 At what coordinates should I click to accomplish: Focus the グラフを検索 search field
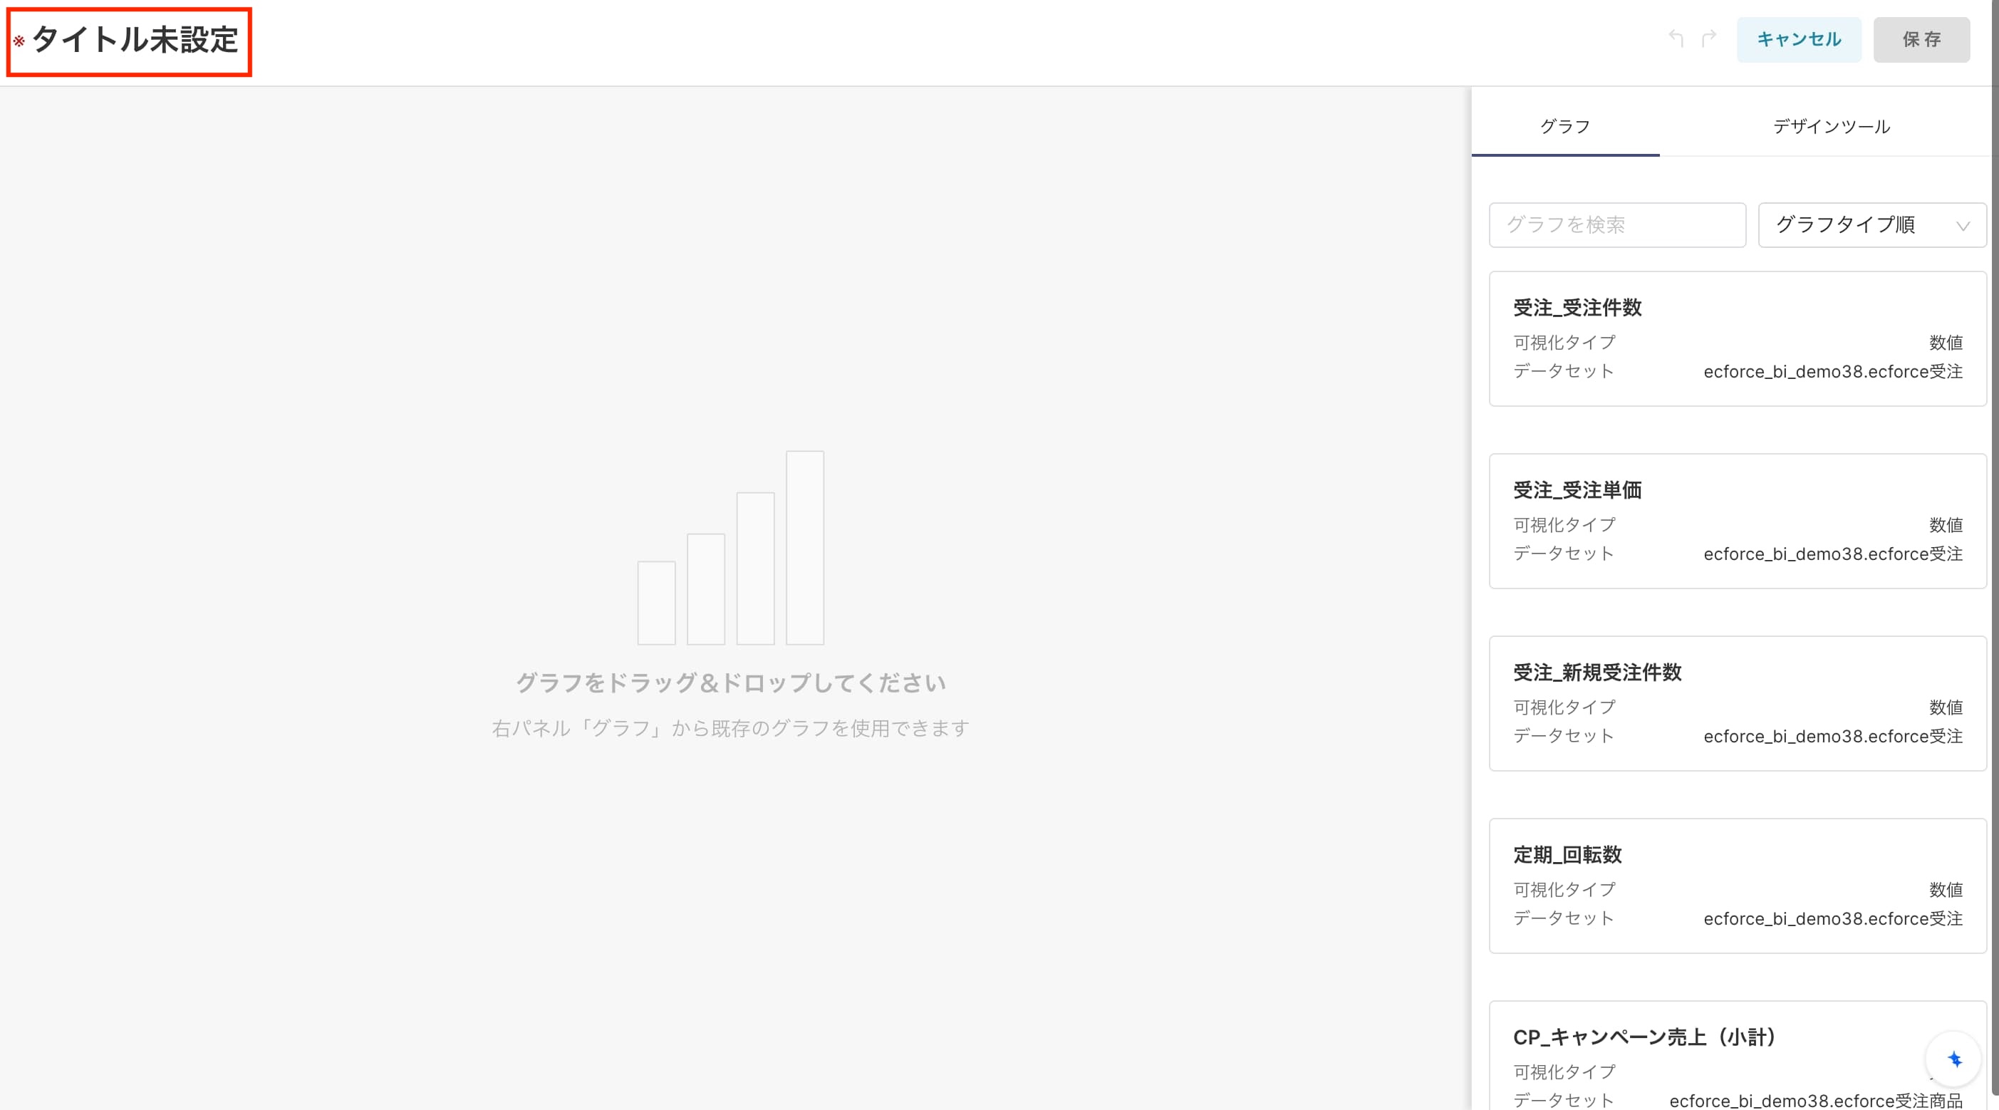tap(1617, 225)
